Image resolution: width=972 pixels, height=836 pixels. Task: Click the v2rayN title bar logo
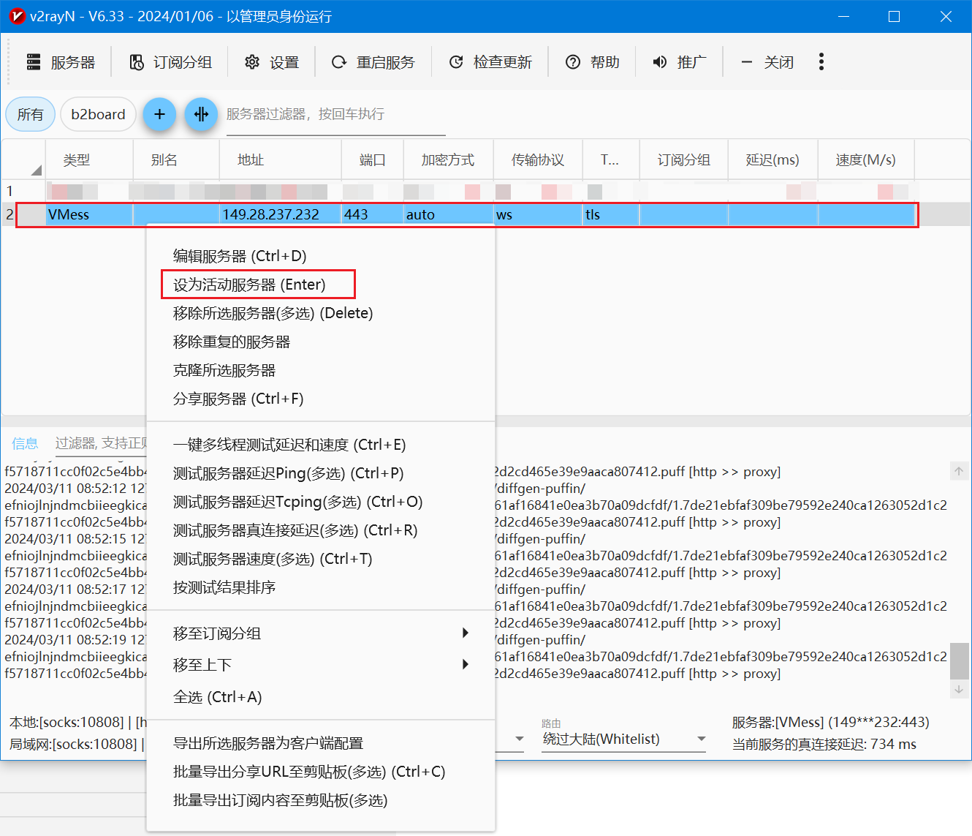tap(16, 16)
